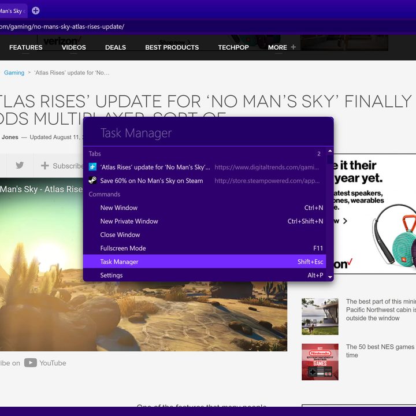Click the Gaming breadcrumb link

point(14,73)
